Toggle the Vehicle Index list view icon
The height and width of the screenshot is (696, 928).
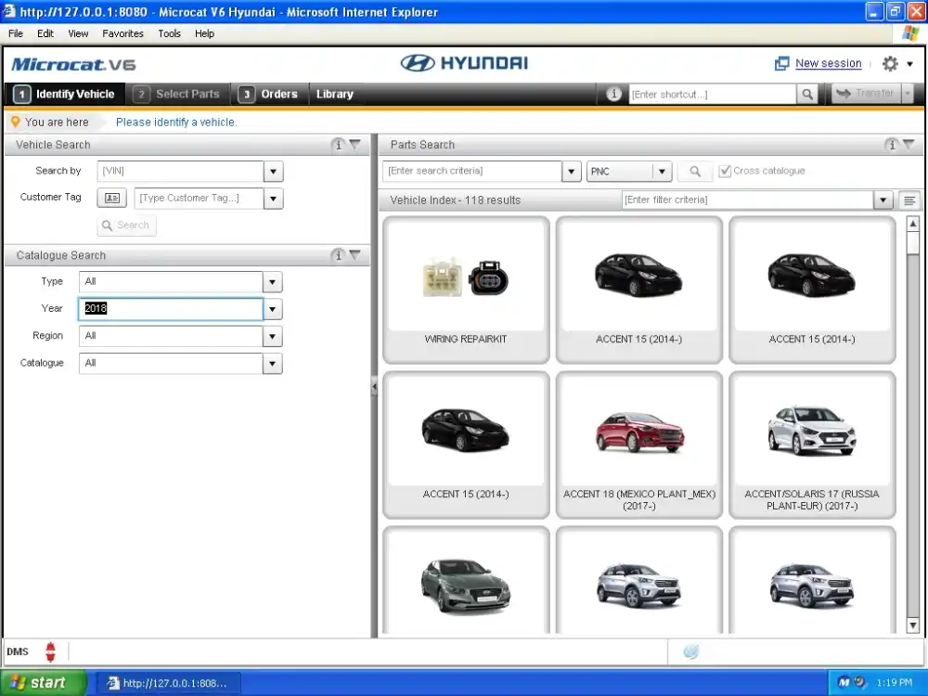point(910,200)
